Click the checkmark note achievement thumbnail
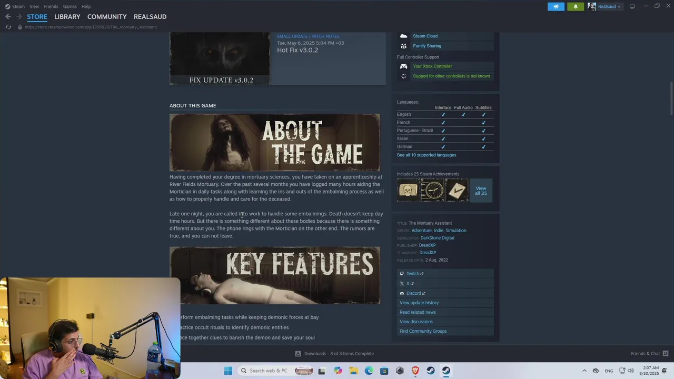This screenshot has height=379, width=674. 457,190
